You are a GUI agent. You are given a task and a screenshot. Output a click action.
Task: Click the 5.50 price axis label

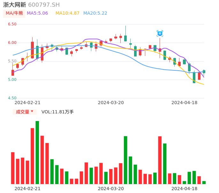click(x=12, y=61)
